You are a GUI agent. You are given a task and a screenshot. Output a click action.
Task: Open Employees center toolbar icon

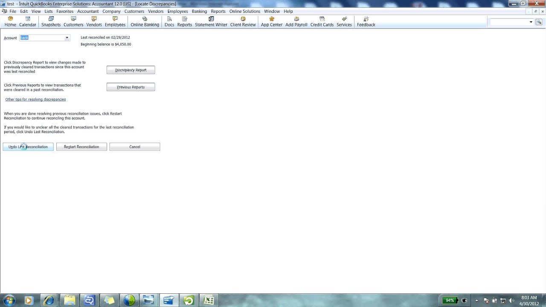tap(115, 22)
